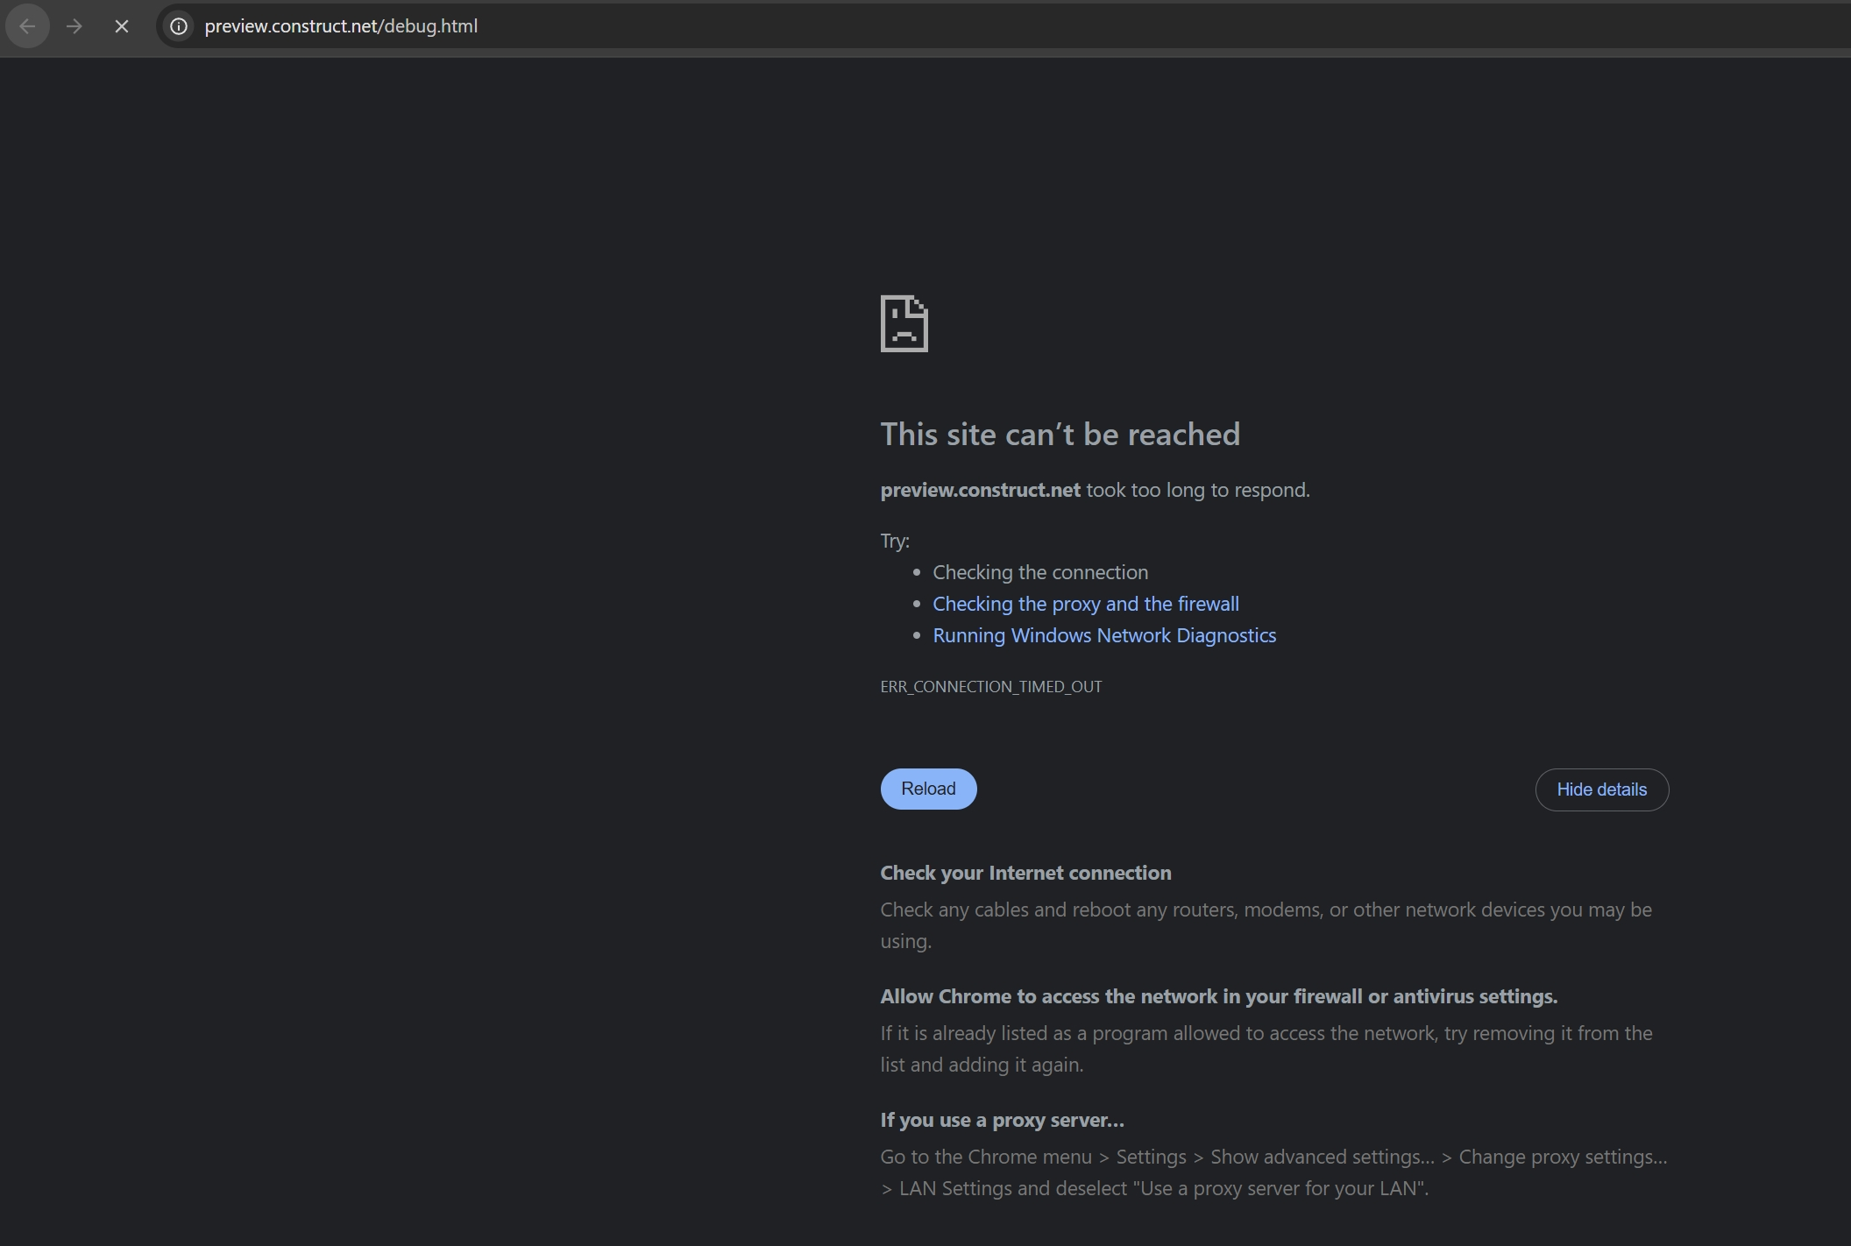1851x1246 pixels.
Task: Click bold preview.construct.net hostname in message
Action: pyautogui.click(x=980, y=490)
